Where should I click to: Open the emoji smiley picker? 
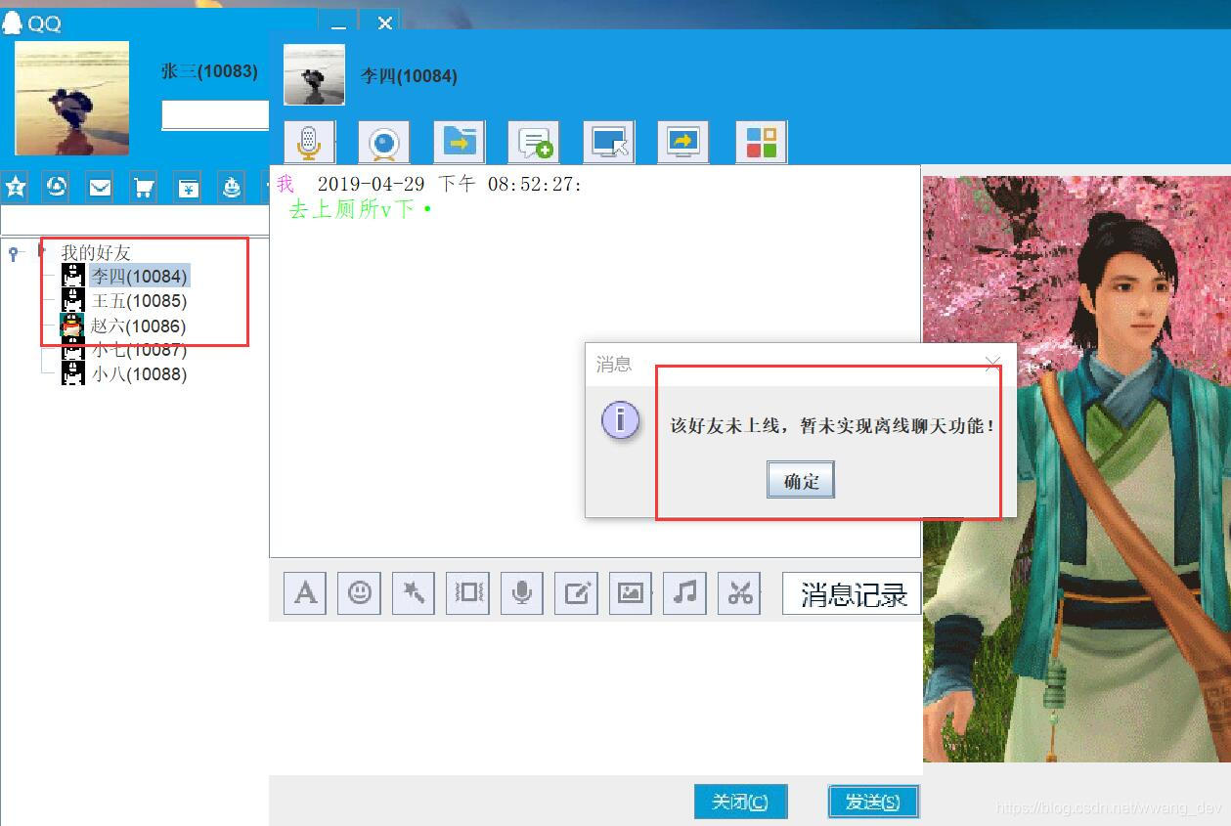(360, 592)
